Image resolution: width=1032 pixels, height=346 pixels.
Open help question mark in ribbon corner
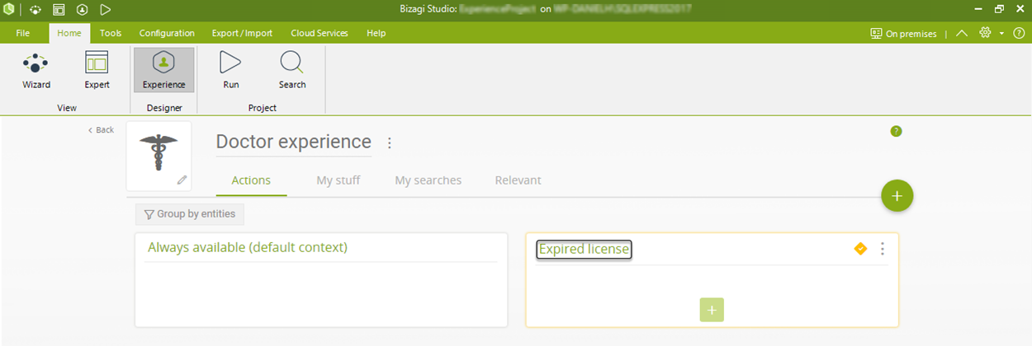point(1017,33)
